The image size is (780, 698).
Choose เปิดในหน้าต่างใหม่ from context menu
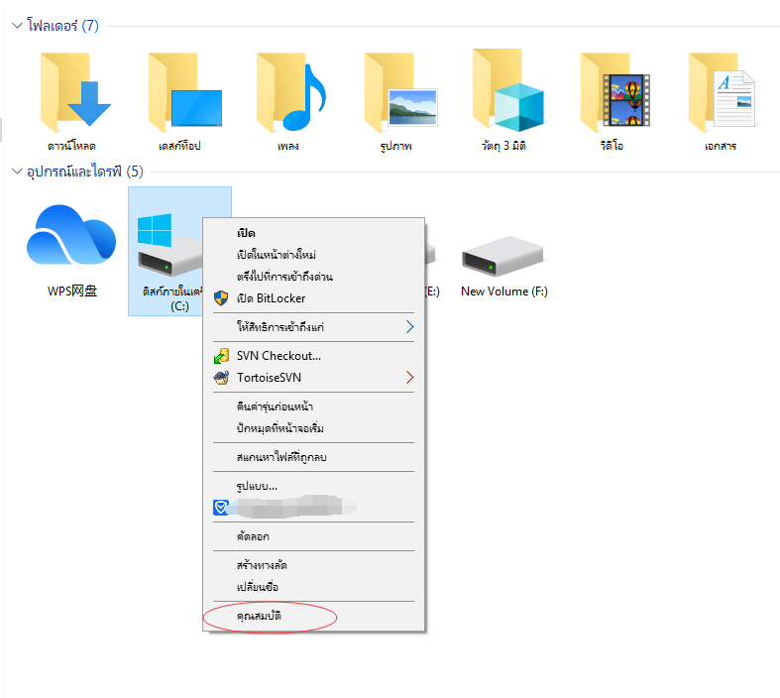coord(276,255)
